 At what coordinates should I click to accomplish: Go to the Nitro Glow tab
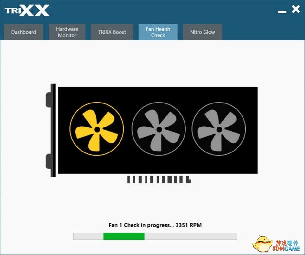[203, 32]
